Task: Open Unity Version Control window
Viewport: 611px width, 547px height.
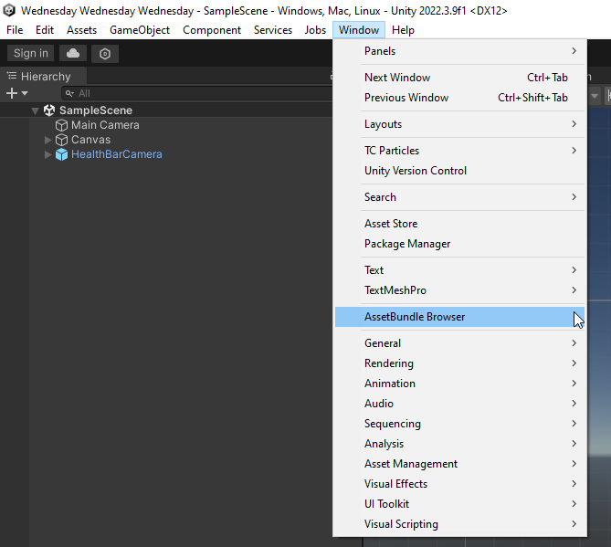Action: [460, 171]
